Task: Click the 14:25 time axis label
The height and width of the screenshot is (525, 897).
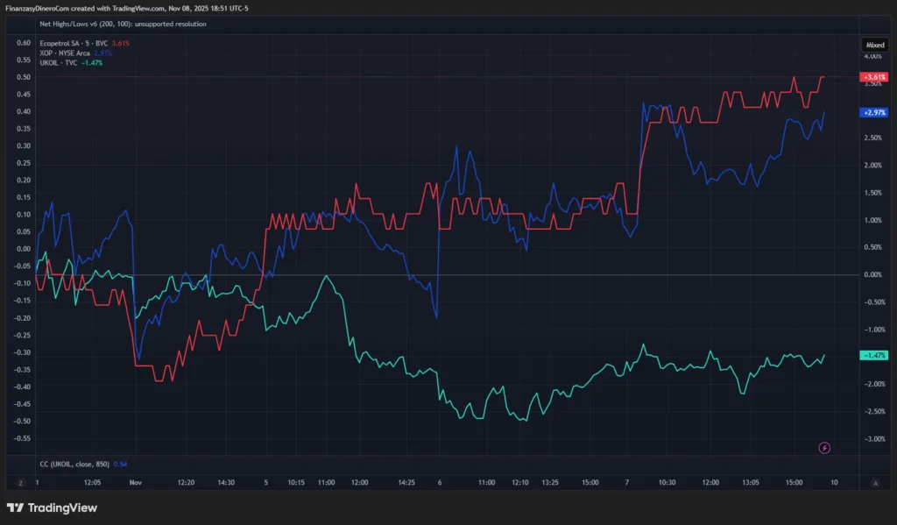Action: pos(405,483)
